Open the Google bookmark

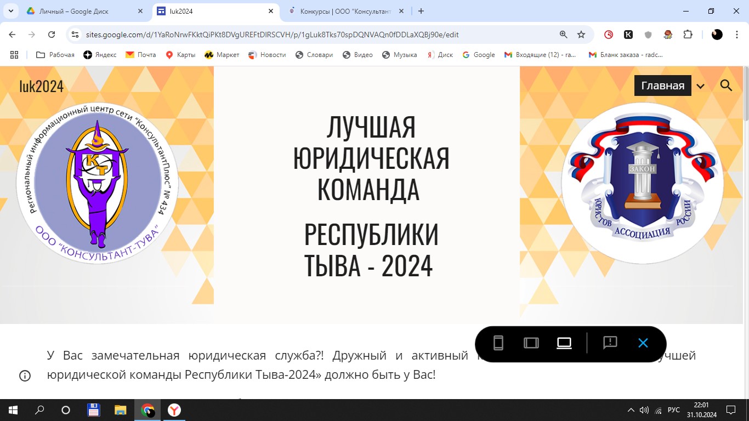pyautogui.click(x=479, y=55)
